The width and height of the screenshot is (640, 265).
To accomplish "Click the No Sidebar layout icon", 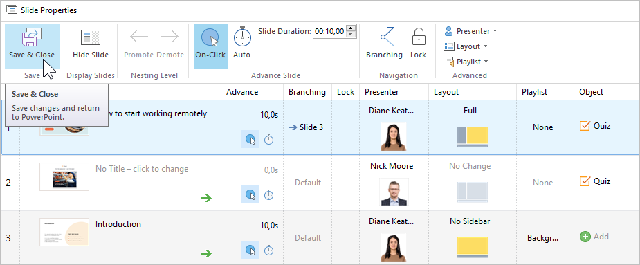I will pos(473,248).
